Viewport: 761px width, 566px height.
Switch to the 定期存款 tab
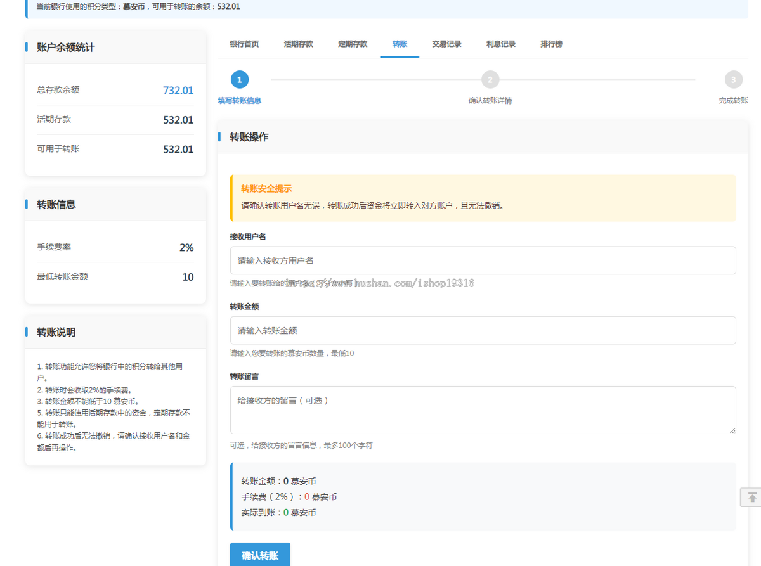353,44
